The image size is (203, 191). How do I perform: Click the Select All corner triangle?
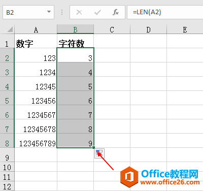tap(10, 29)
